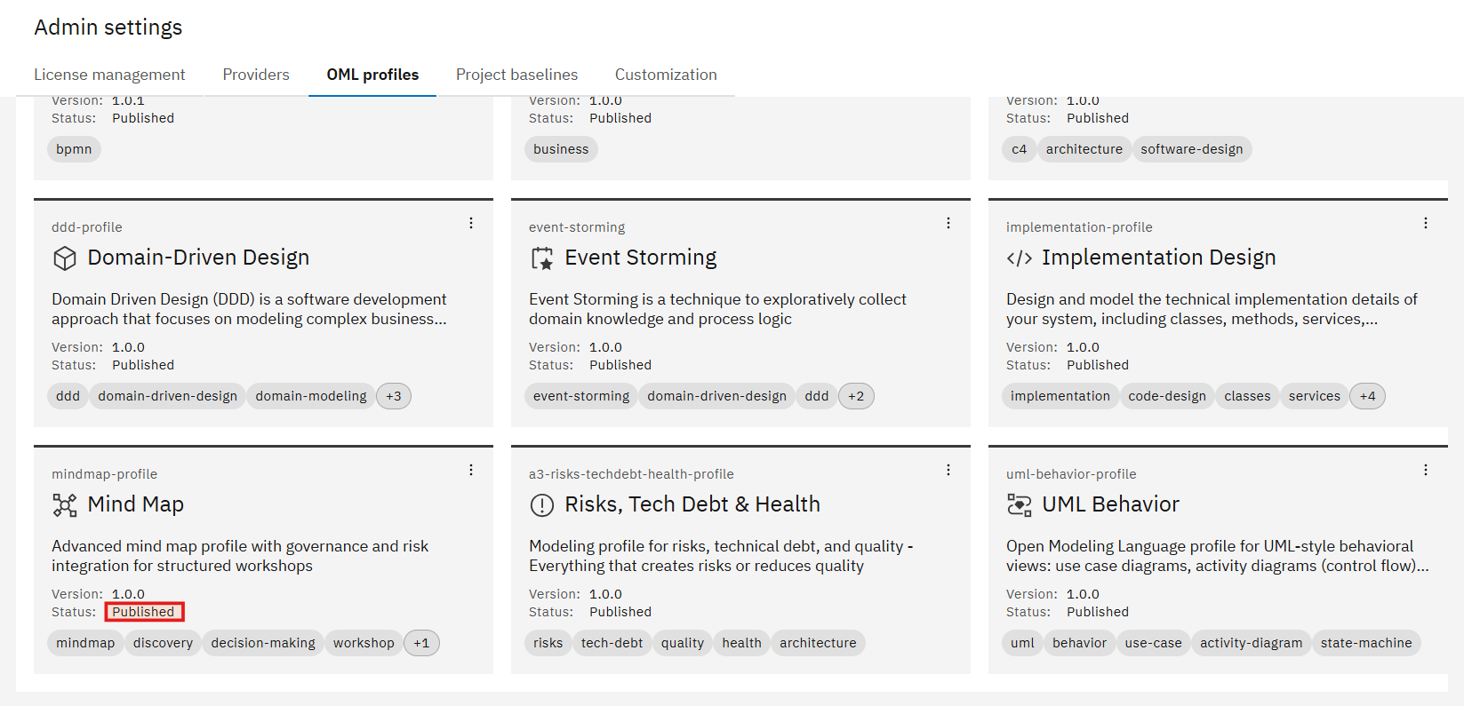Image resolution: width=1464 pixels, height=706 pixels.
Task: Click the behavior tag
Action: pyautogui.click(x=1079, y=643)
